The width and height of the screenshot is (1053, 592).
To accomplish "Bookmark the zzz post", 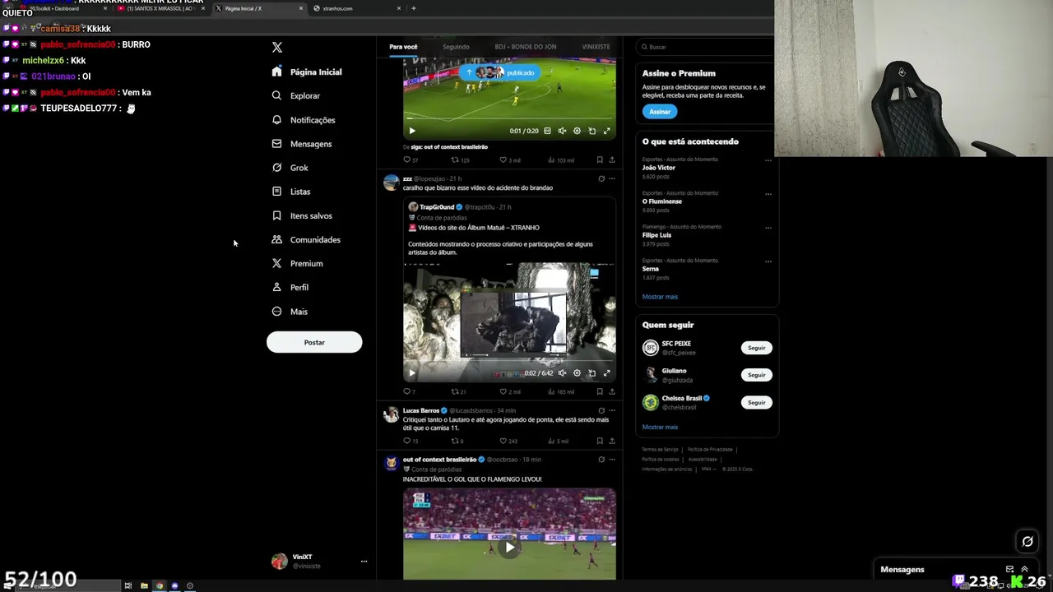I will tap(600, 392).
